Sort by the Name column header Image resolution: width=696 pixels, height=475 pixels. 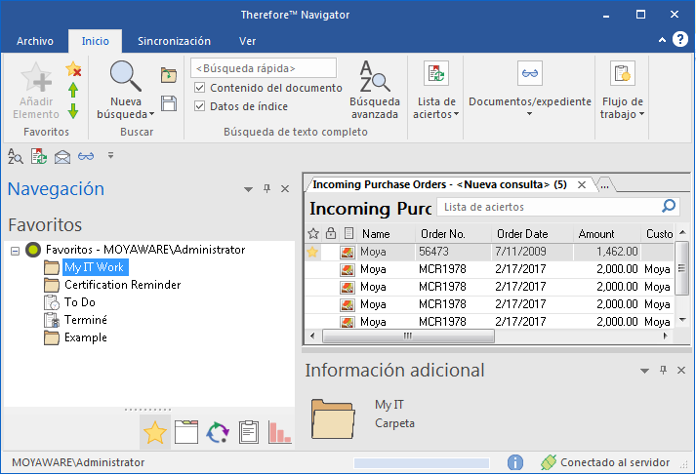(387, 234)
